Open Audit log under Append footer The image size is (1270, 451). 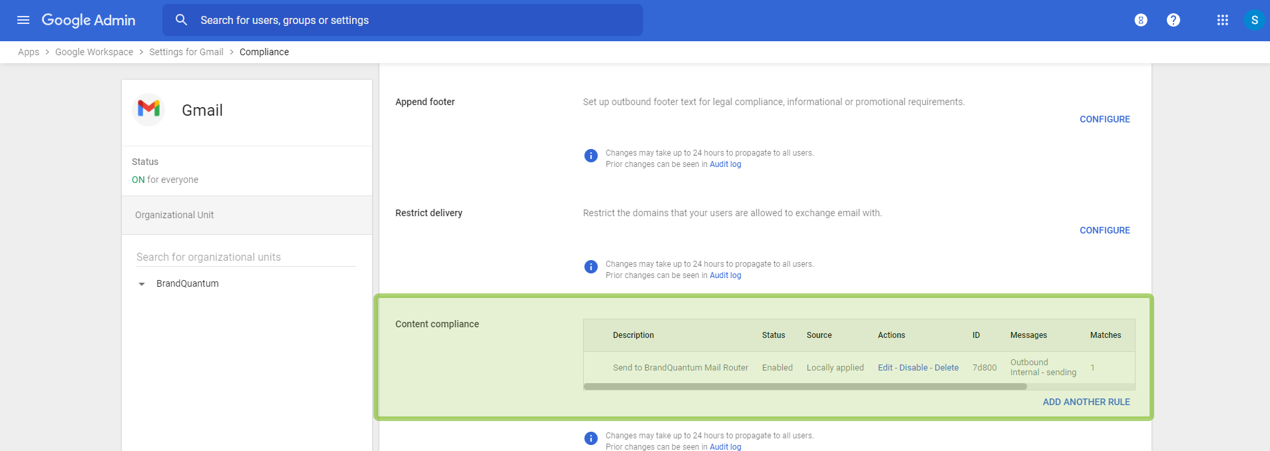pyautogui.click(x=725, y=164)
